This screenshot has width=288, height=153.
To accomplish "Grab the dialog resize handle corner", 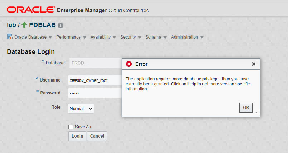I will coord(257,113).
